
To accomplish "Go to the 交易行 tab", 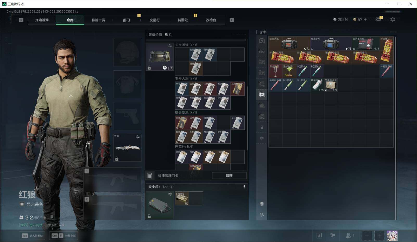I will tap(155, 20).
